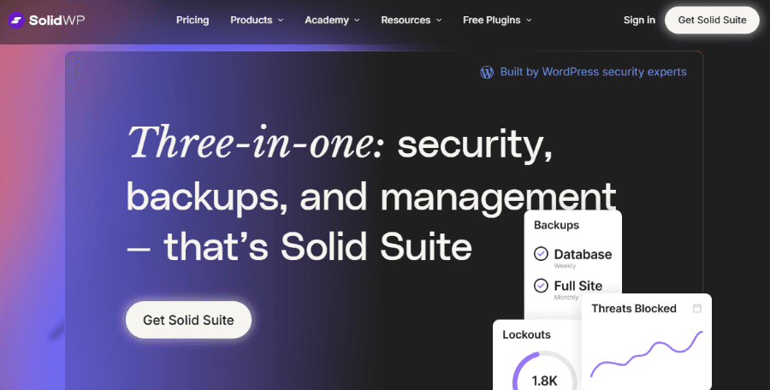The width and height of the screenshot is (770, 390).
Task: Click the Threats Blocked line chart
Action: pyautogui.click(x=646, y=354)
